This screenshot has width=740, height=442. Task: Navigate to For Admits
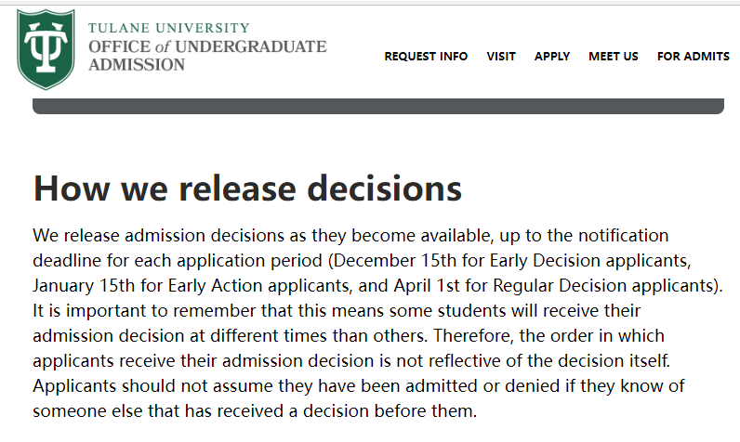tap(693, 57)
